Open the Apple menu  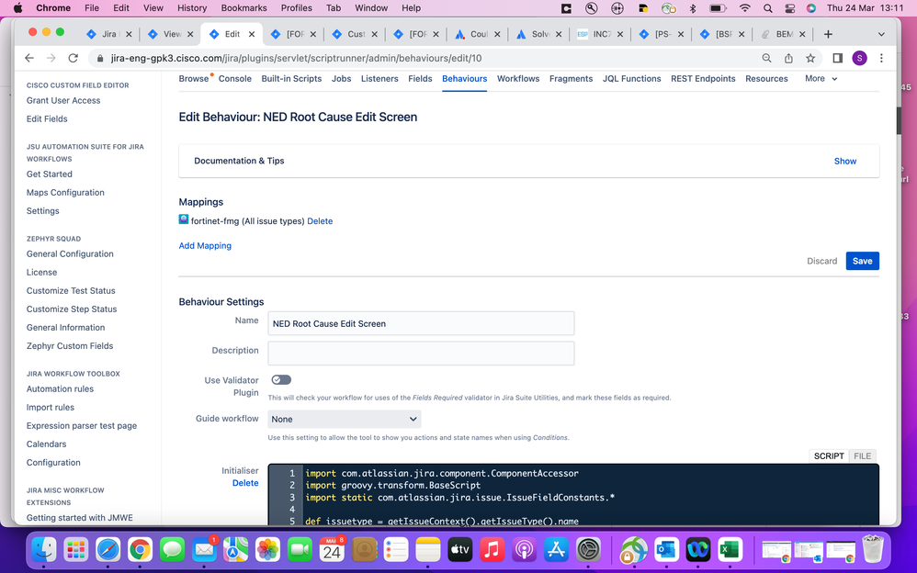pos(17,8)
